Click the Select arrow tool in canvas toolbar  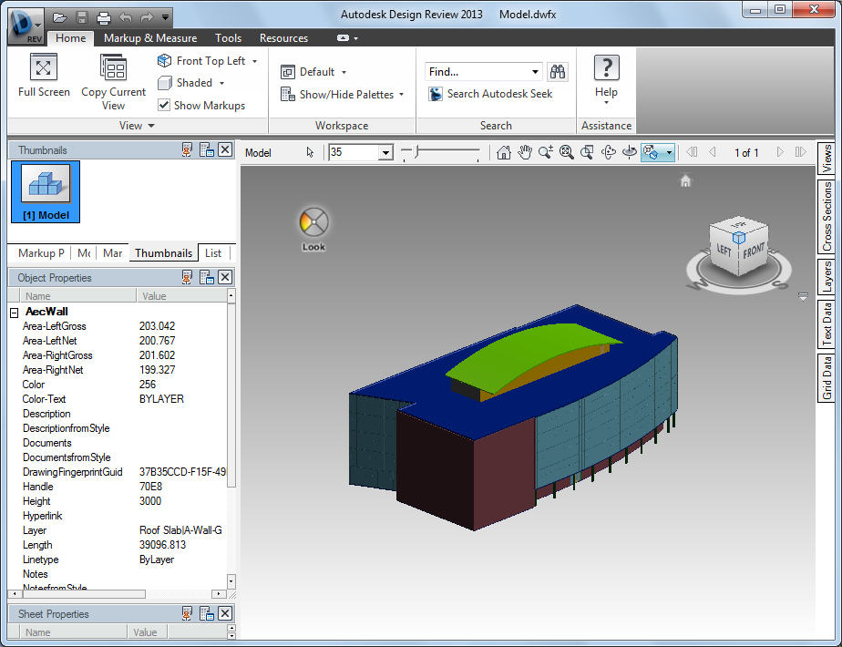point(310,152)
